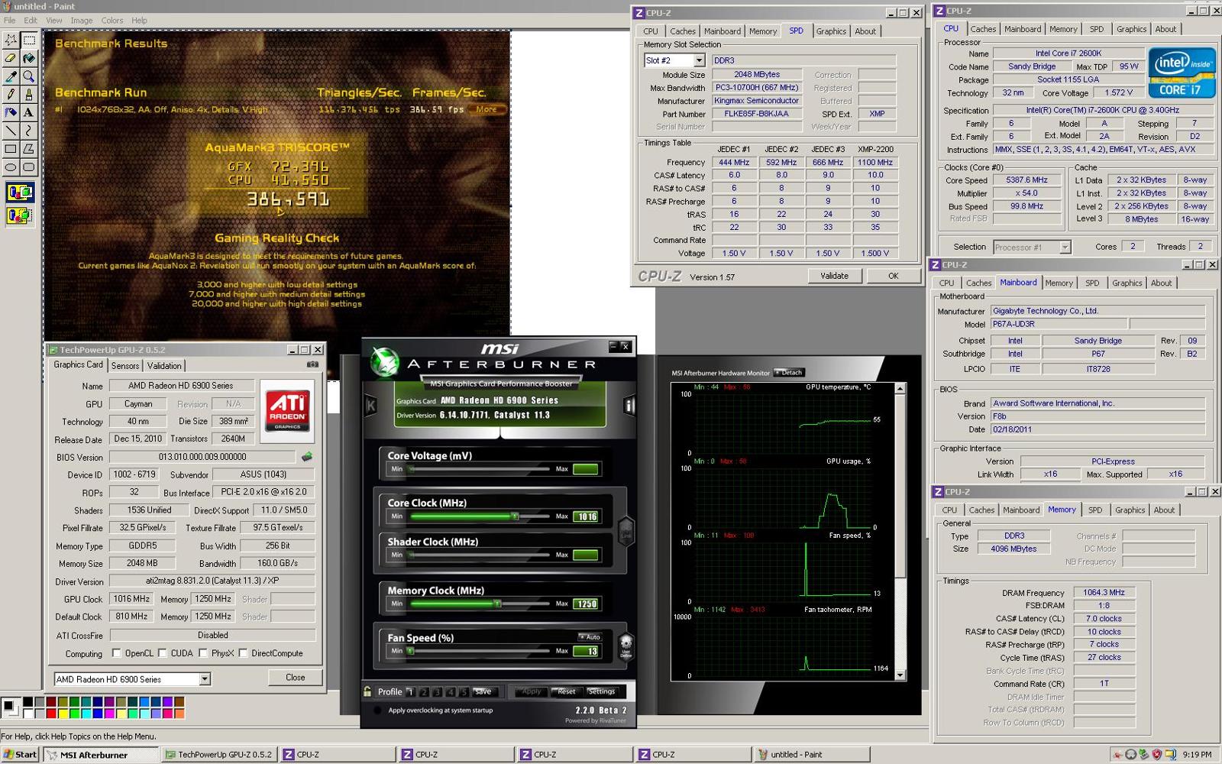
Task: Select Afterburner profile slot 1
Action: coord(410,692)
